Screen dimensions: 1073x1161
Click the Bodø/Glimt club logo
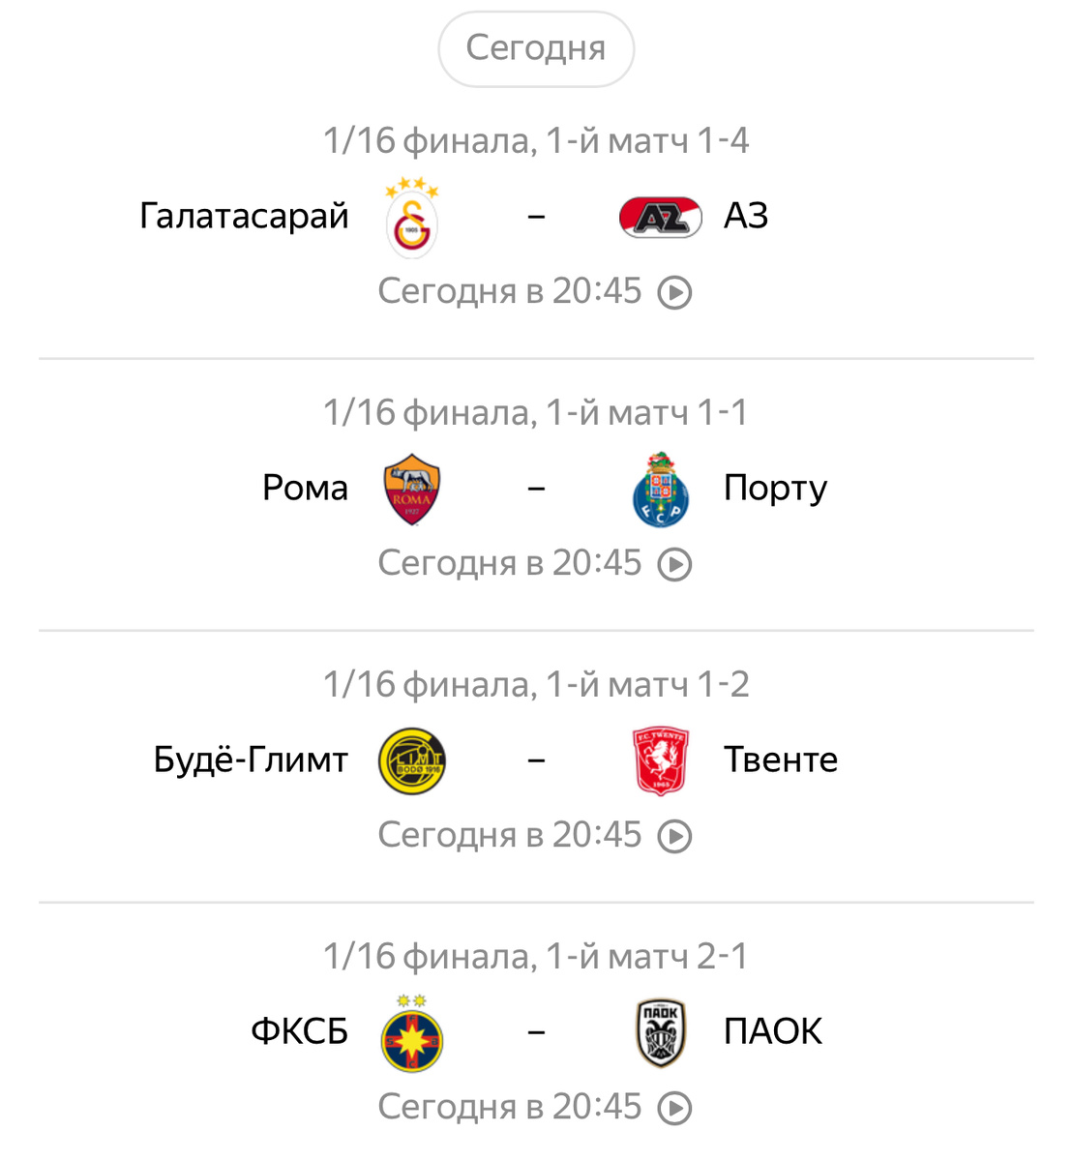point(412,761)
